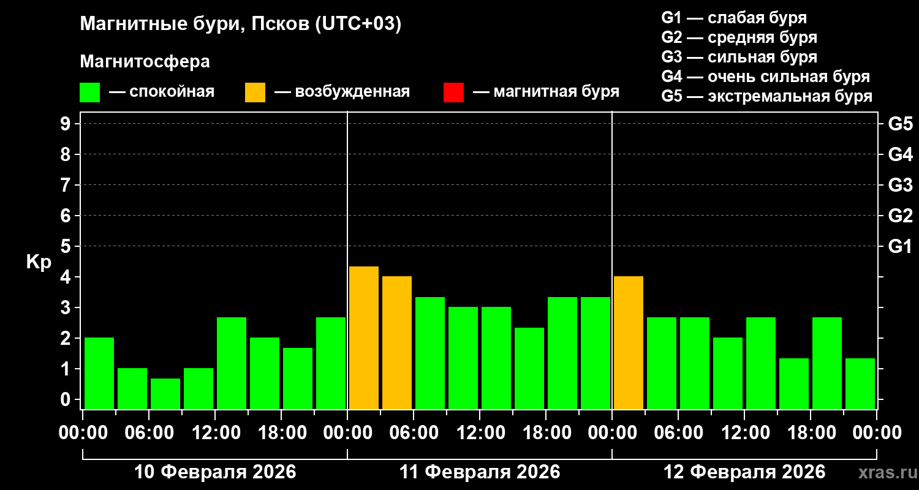Click the red 'магнитная буря' legend swatch

pyautogui.click(x=453, y=92)
